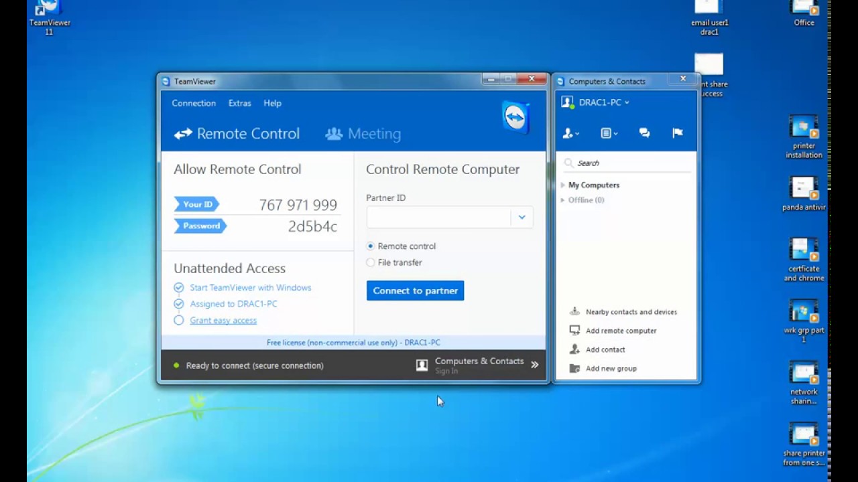Select the File transfer radio button

pyautogui.click(x=371, y=262)
